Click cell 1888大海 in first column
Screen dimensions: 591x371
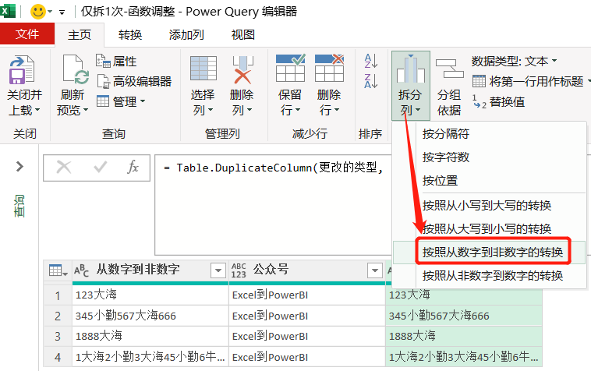pos(150,336)
